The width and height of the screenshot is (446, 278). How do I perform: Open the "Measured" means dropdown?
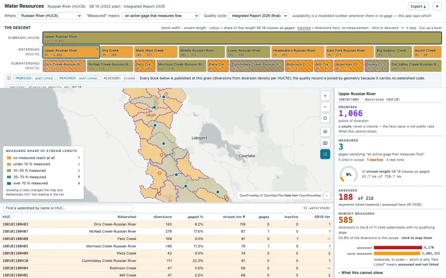click(160, 16)
